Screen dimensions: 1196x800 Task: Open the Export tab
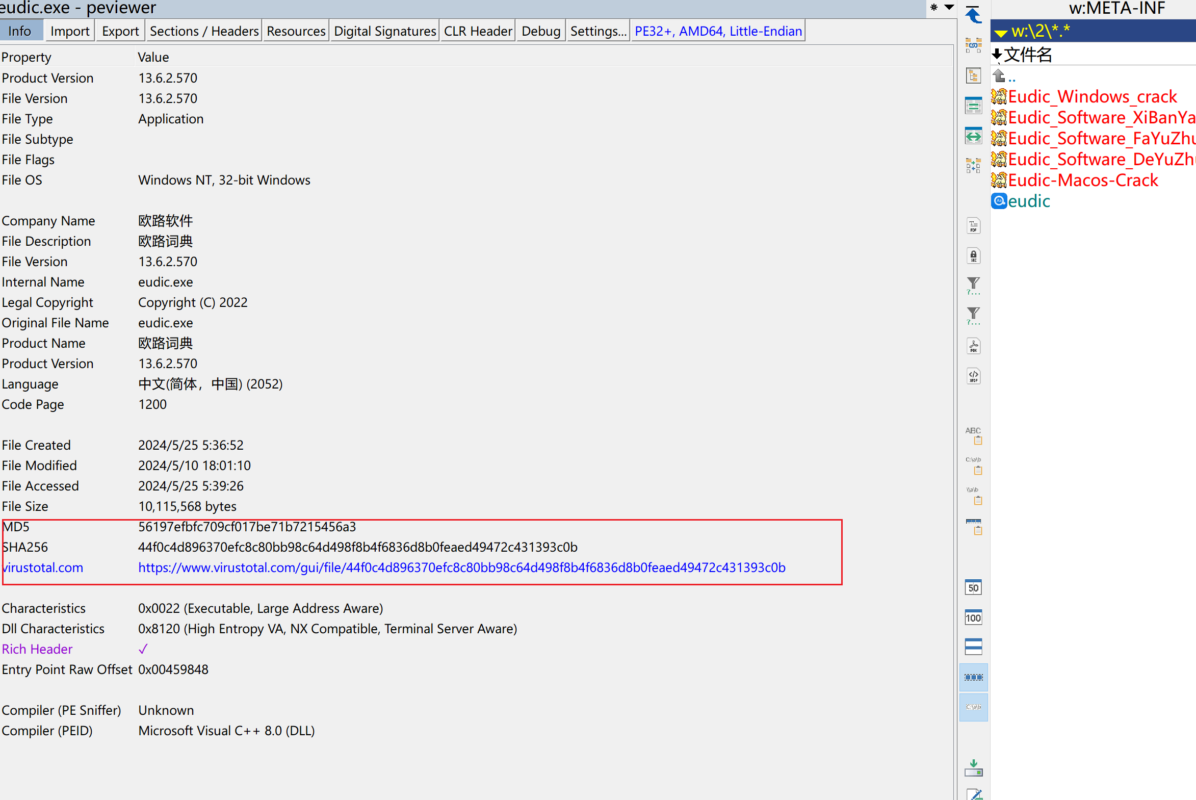[120, 31]
